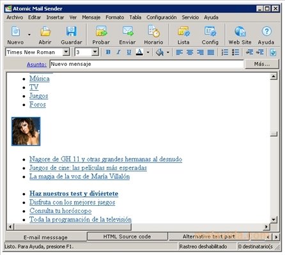Click the Ayuda question mark icon
This screenshot has width=285, height=255.
tap(266, 31)
